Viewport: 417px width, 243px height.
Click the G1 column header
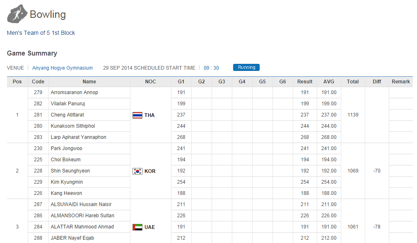(x=181, y=82)
